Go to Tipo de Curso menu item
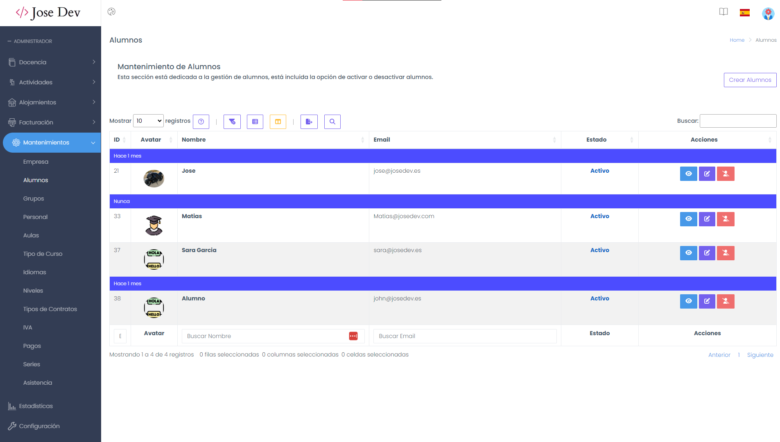Viewport: 780px width, 442px height. [43, 254]
